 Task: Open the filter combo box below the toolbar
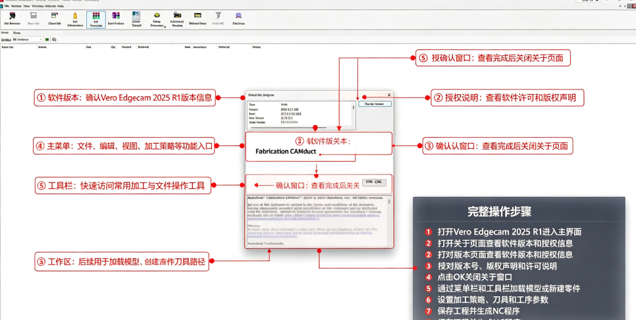pyautogui.click(x=28, y=40)
